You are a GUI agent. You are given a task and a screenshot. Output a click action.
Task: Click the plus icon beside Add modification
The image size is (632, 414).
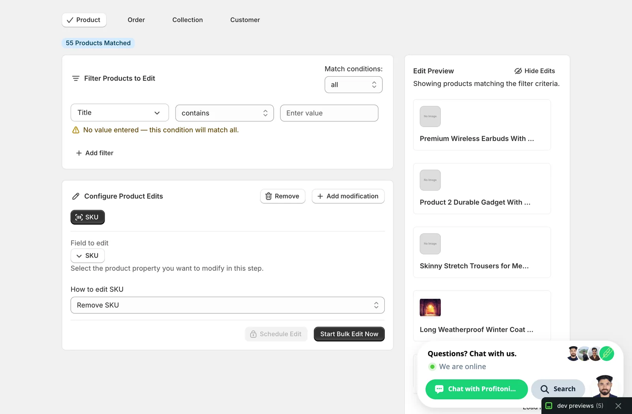[x=320, y=197]
